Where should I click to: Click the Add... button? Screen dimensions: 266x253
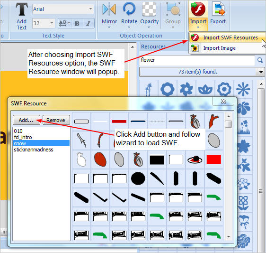(27, 120)
